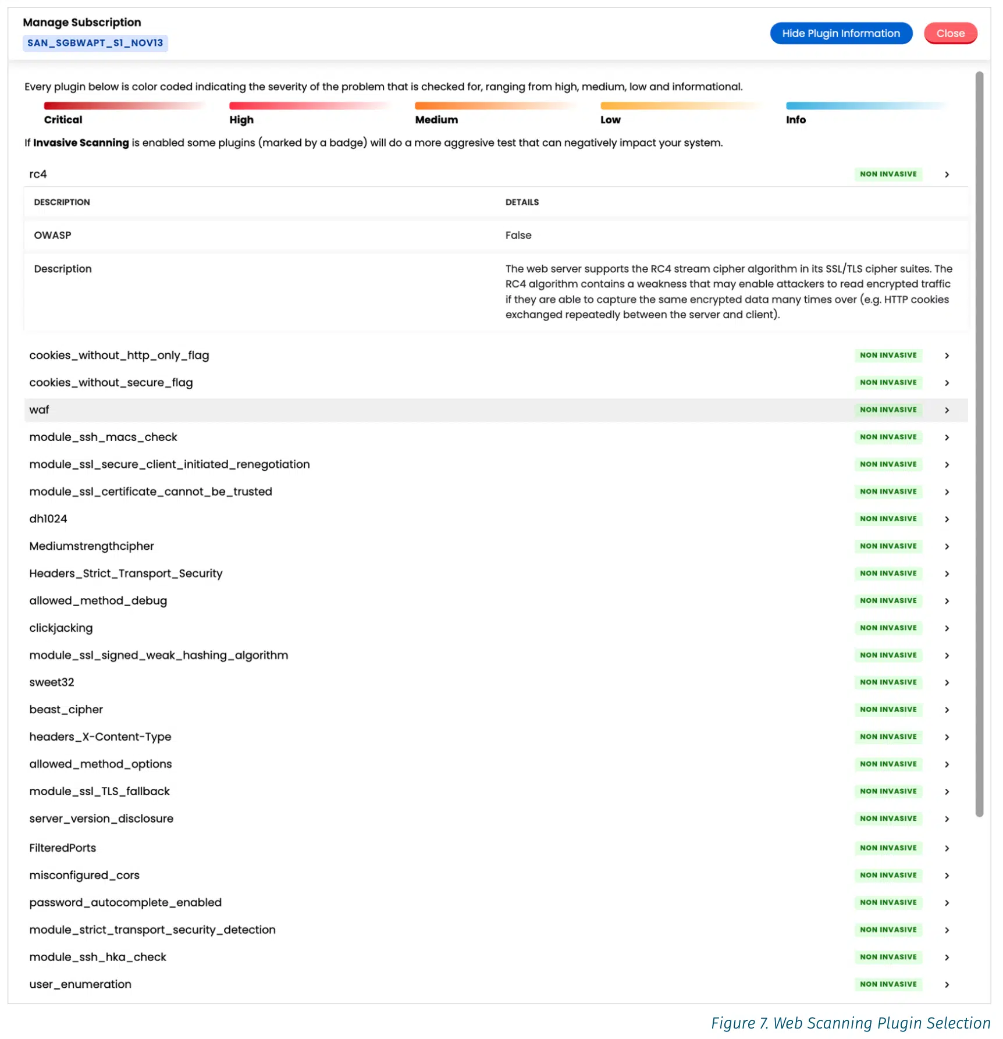Viewport: 1003px width, 1039px height.
Task: Expand module_ssh_macs_check chevron
Action: click(947, 437)
